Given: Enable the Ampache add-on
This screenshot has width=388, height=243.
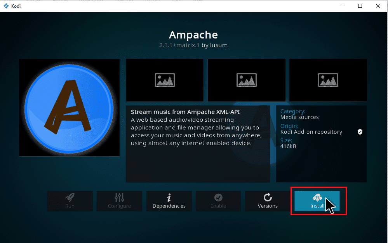Looking at the screenshot, I should 218,201.
